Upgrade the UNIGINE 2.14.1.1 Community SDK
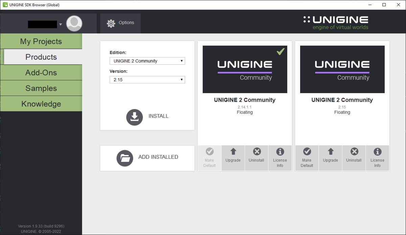The height and width of the screenshot is (235, 406). pyautogui.click(x=233, y=156)
